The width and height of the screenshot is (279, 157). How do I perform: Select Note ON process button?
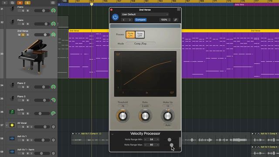(130, 34)
